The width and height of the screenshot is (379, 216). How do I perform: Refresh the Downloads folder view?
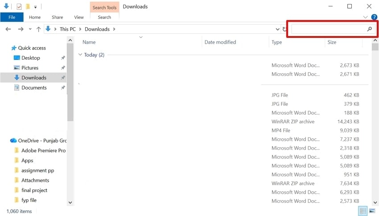click(x=284, y=29)
